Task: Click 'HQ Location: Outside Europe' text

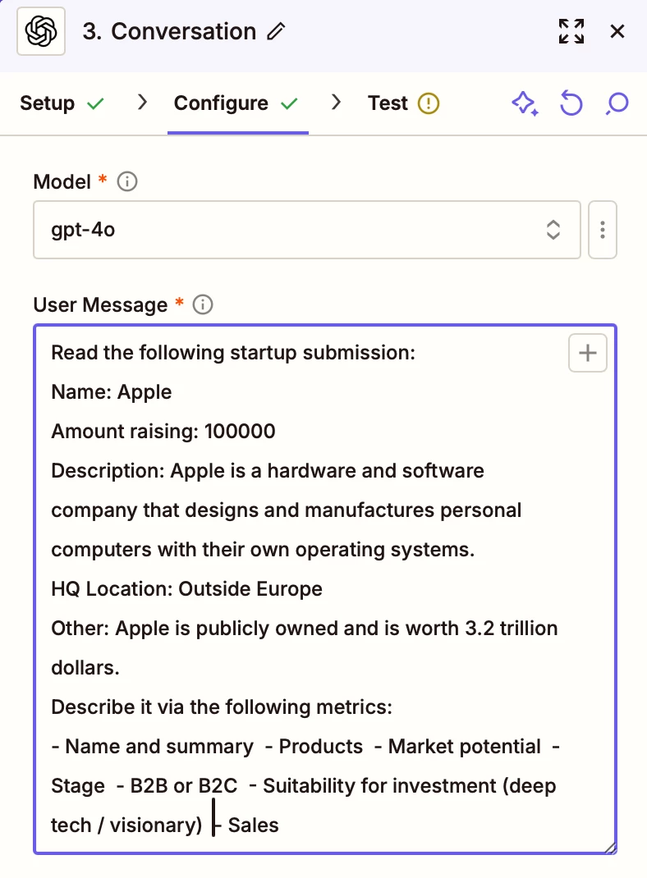Action: pyautogui.click(x=187, y=589)
